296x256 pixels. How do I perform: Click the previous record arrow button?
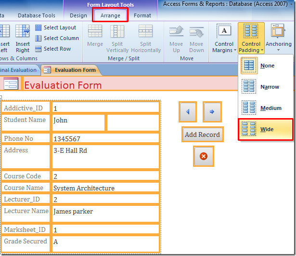188,112
